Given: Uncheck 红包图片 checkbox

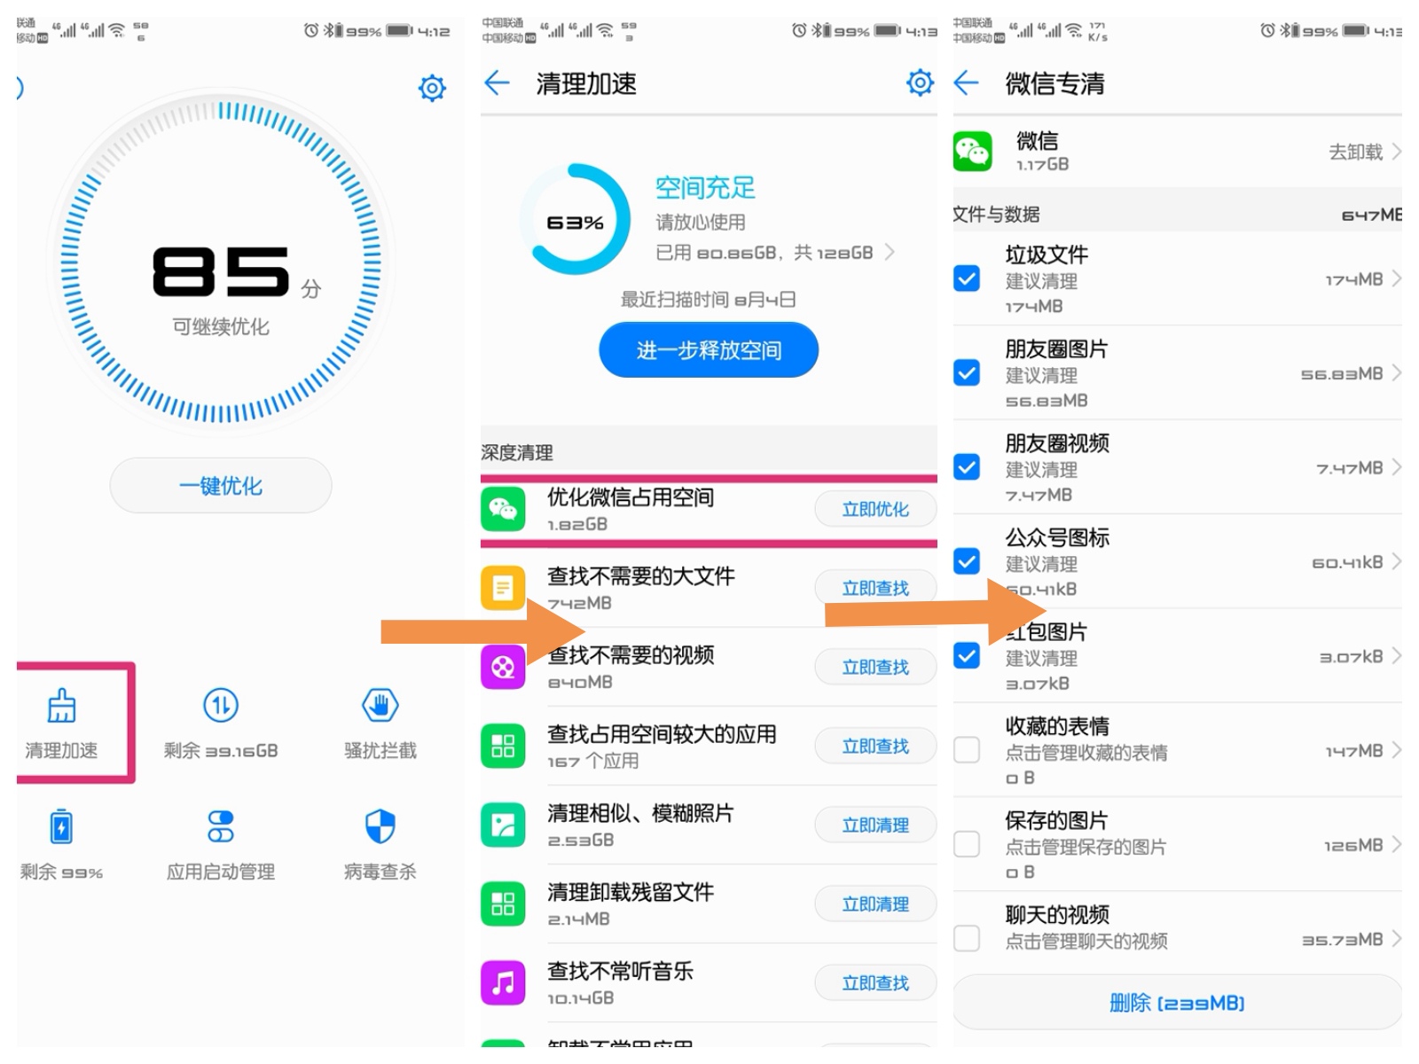Looking at the screenshot, I should coord(967,656).
